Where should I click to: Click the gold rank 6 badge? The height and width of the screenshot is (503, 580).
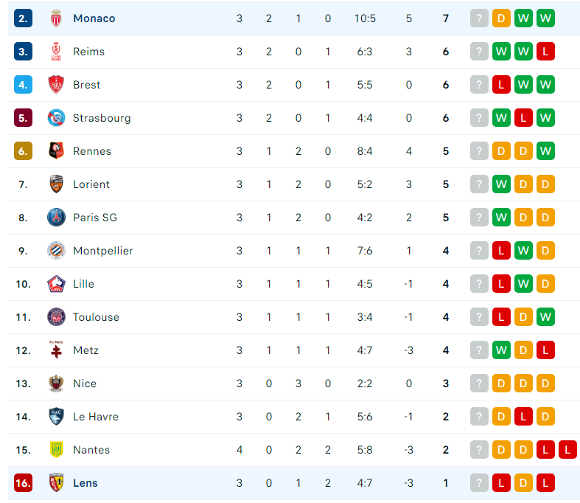(23, 151)
